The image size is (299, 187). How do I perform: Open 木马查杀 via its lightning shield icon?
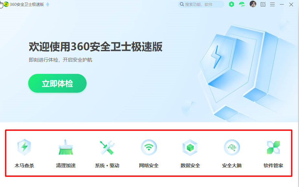(x=24, y=147)
